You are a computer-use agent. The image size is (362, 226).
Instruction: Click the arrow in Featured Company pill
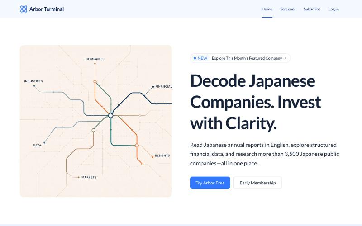[x=285, y=58]
